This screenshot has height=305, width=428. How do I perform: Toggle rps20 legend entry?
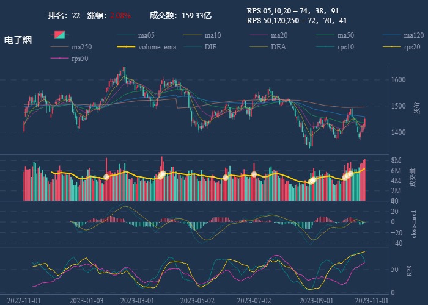click(411, 47)
